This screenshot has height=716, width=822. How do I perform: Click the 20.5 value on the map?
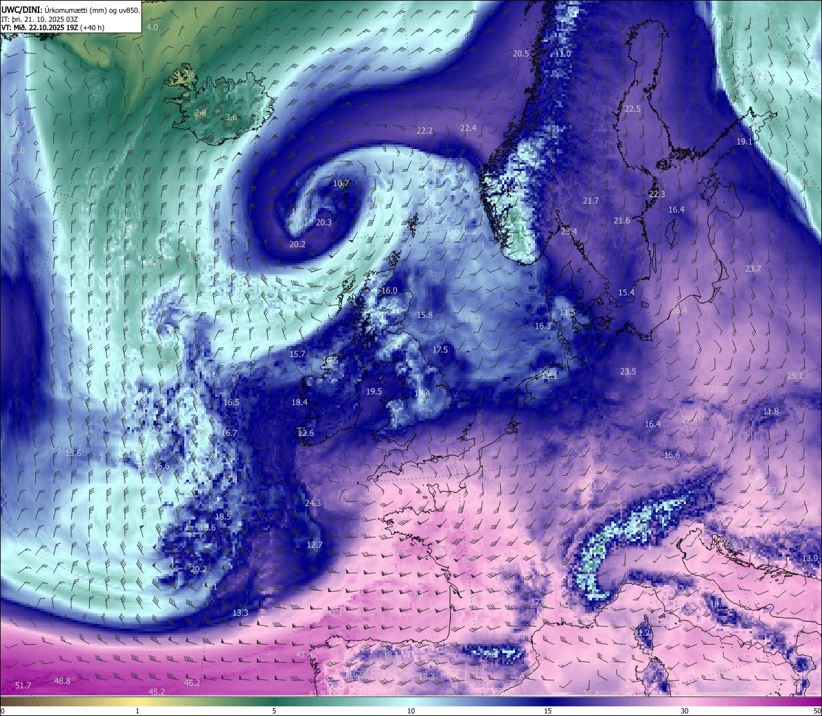521,54
